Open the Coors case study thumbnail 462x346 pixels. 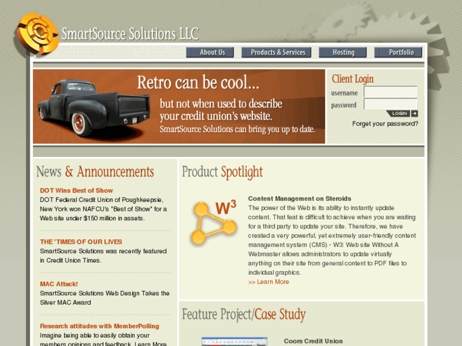tap(234, 342)
